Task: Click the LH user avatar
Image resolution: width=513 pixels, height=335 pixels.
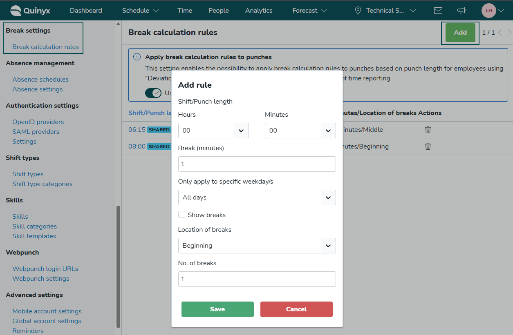Action: pyautogui.click(x=488, y=11)
